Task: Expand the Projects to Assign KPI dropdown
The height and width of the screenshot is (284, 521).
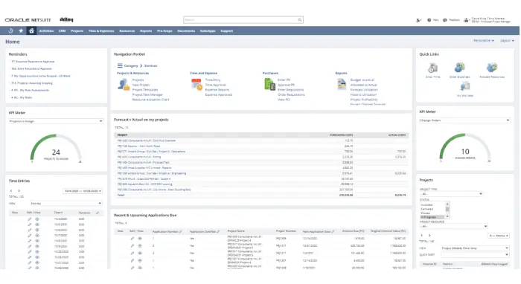Action: pos(56,121)
